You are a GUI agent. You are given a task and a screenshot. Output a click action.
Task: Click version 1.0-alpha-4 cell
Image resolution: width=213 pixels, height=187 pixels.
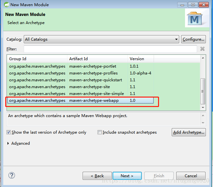[140, 73]
